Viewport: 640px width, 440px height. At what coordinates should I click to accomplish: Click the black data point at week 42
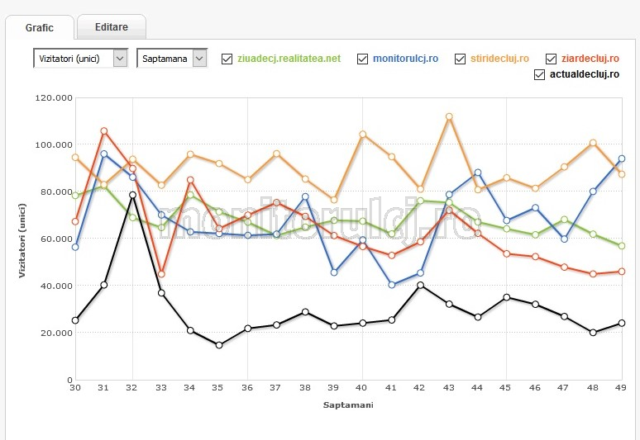coord(420,285)
